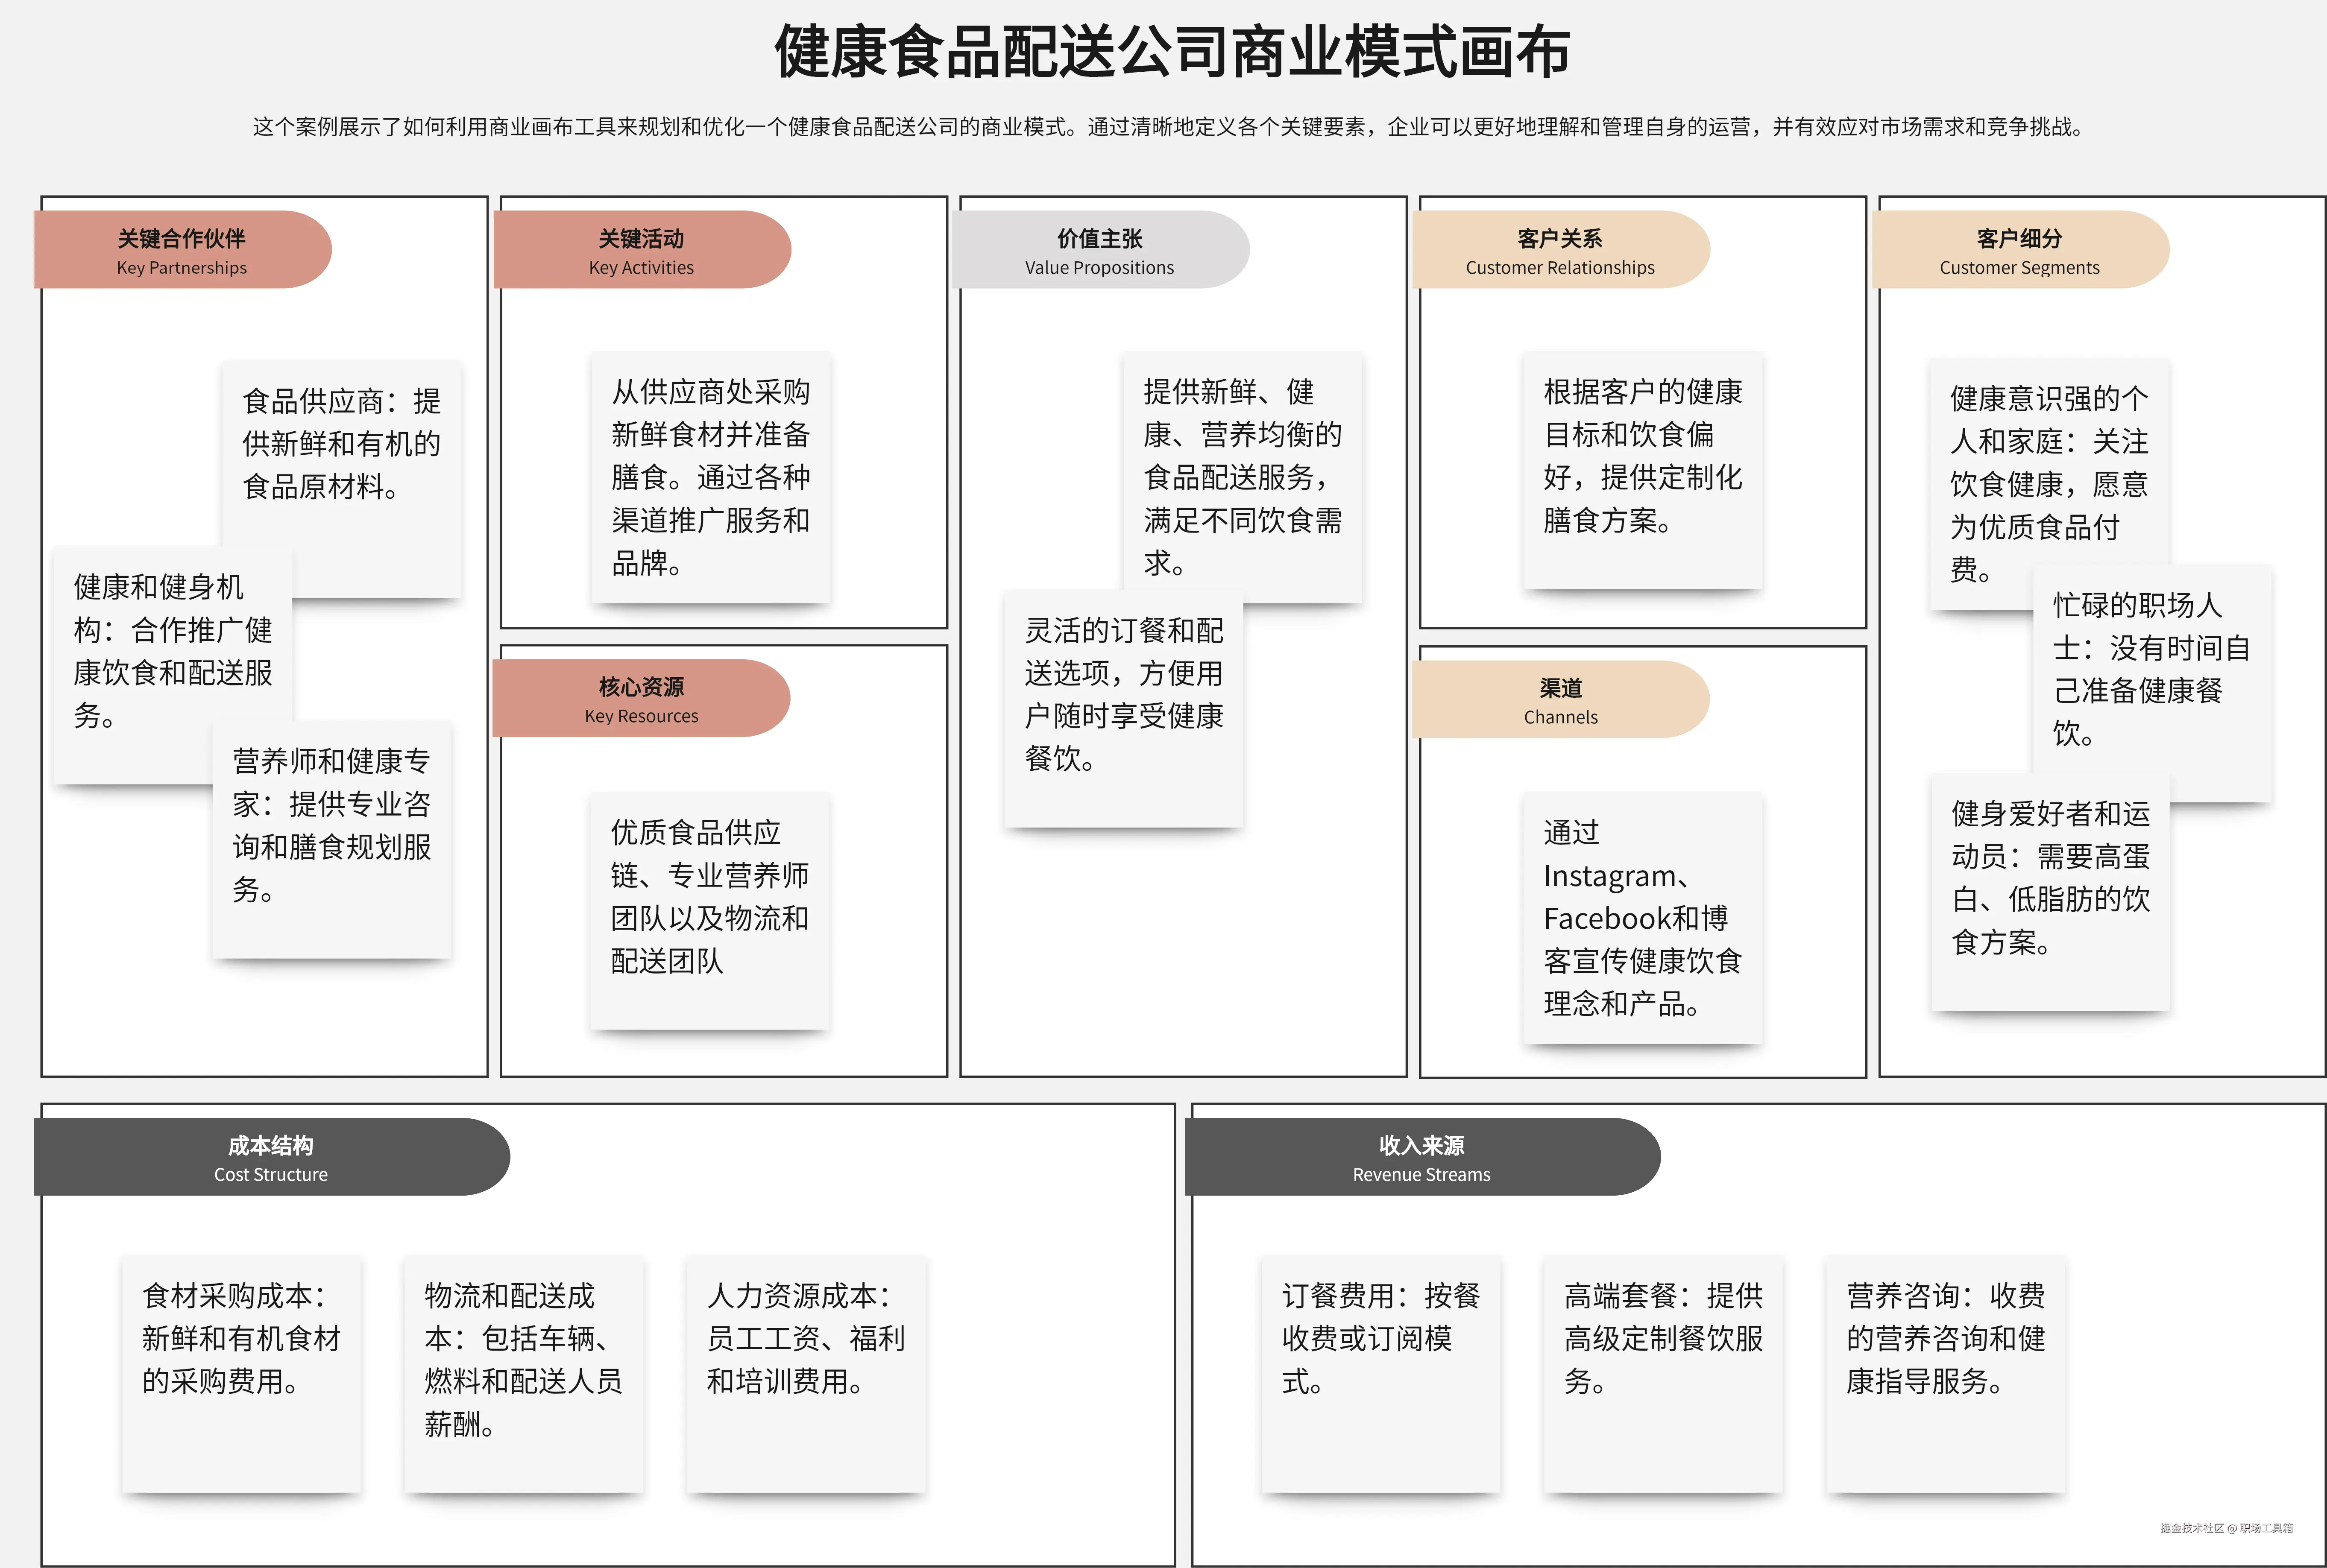Screen dimensions: 2327x1568
Task: Select the 成本结构 Cost Structure banner
Action: coord(271,1158)
